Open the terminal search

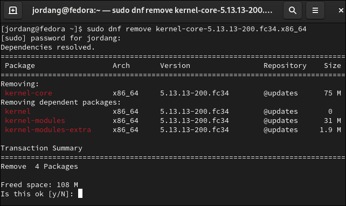[293, 10]
